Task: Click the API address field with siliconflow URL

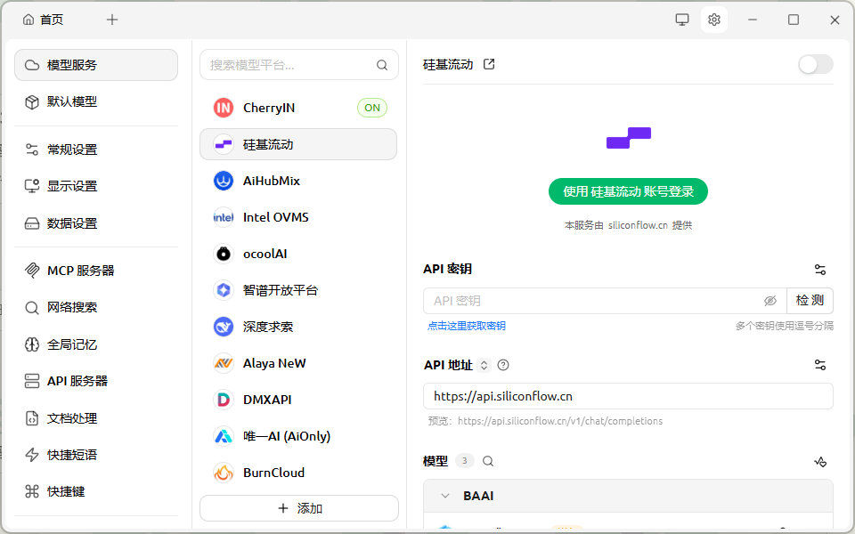Action: coord(628,396)
